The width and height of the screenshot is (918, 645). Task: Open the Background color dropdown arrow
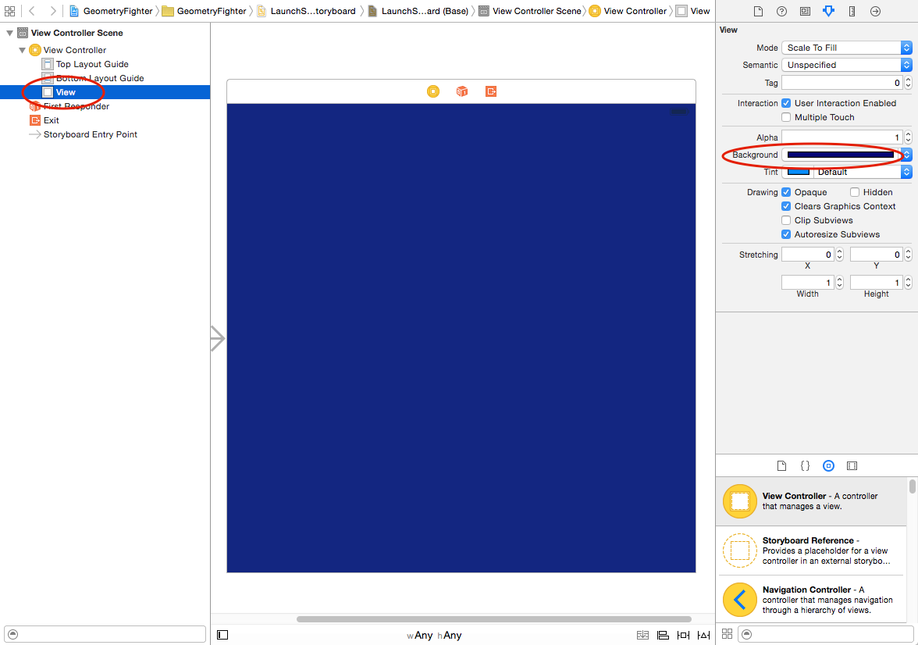[906, 155]
